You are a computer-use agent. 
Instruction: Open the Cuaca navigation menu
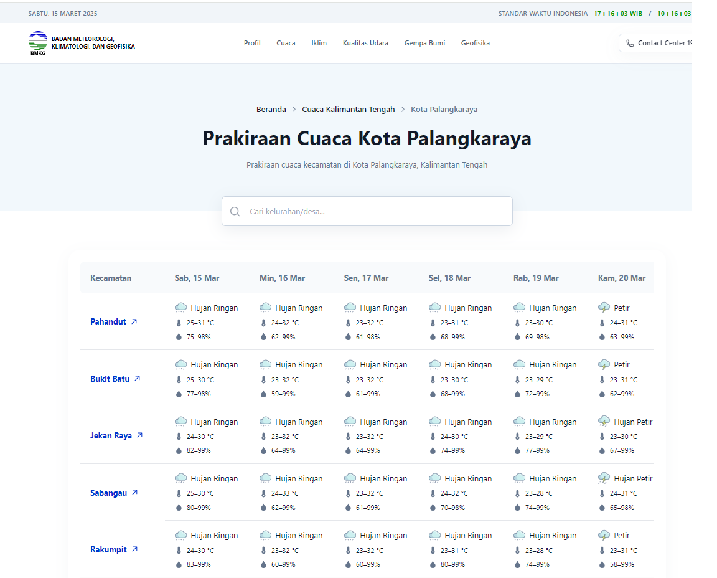pos(286,43)
